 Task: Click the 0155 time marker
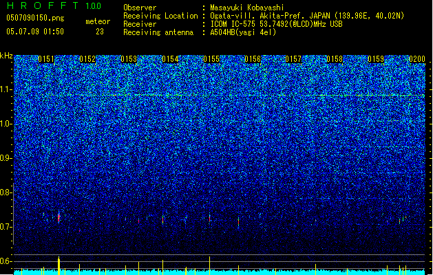tap(211, 59)
